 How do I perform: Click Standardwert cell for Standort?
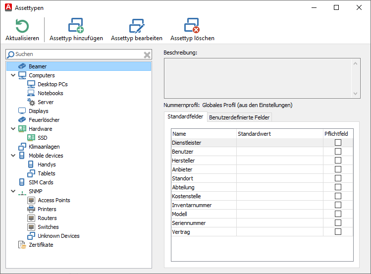[280, 178]
